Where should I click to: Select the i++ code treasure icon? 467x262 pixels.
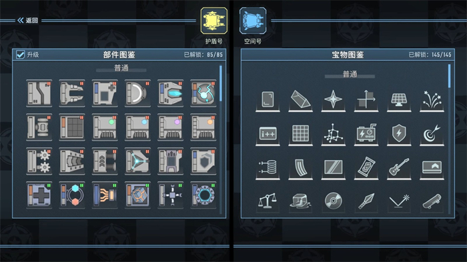pyautogui.click(x=268, y=134)
